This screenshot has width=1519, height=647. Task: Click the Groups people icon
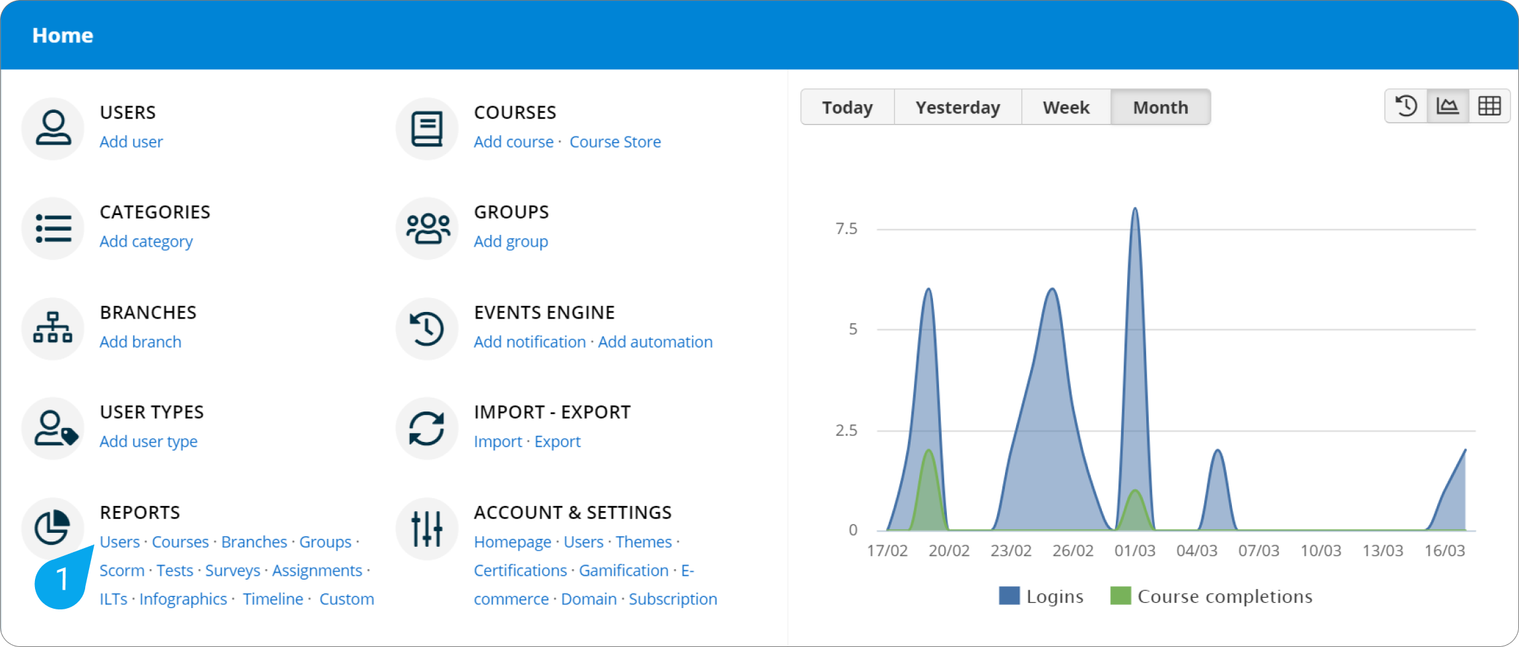427,228
